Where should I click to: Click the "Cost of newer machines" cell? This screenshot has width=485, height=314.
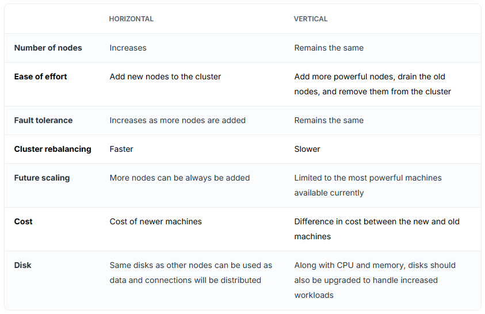pyautogui.click(x=155, y=221)
